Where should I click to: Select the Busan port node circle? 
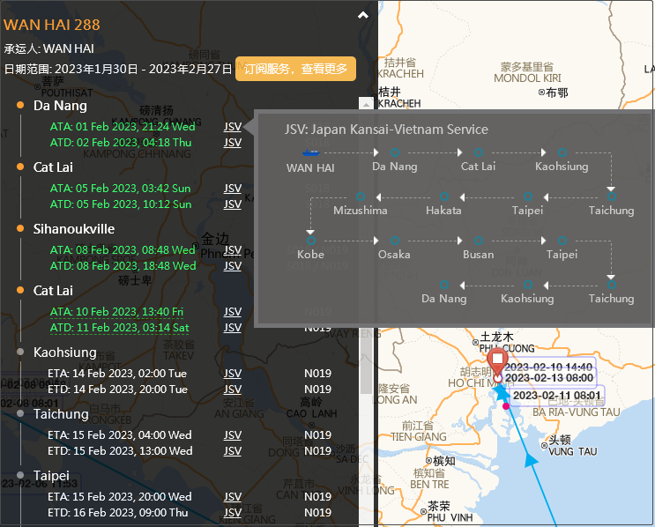pos(479,240)
